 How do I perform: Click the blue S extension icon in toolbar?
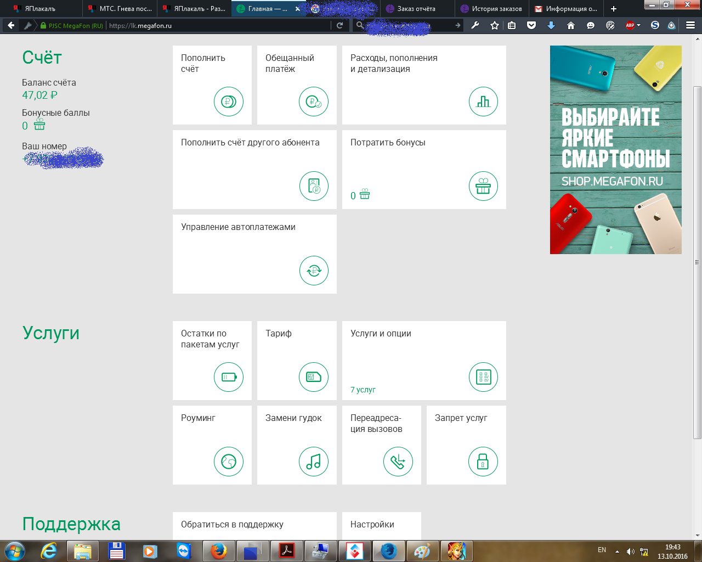click(x=655, y=25)
